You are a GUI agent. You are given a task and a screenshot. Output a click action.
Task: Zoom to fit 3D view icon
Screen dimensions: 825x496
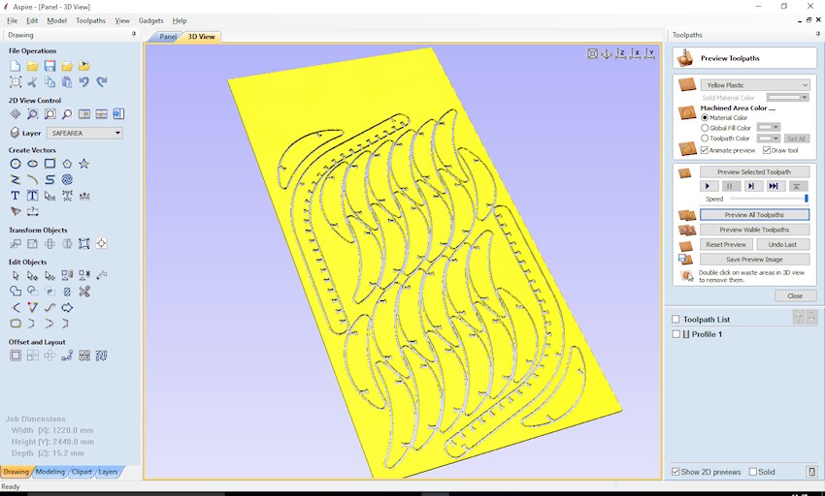[592, 53]
